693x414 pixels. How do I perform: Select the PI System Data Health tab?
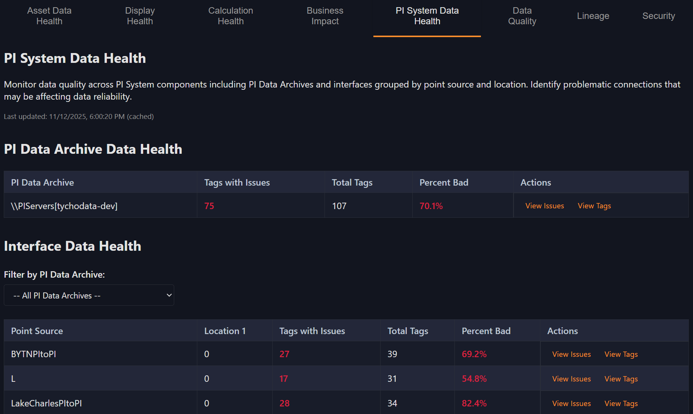[427, 16]
